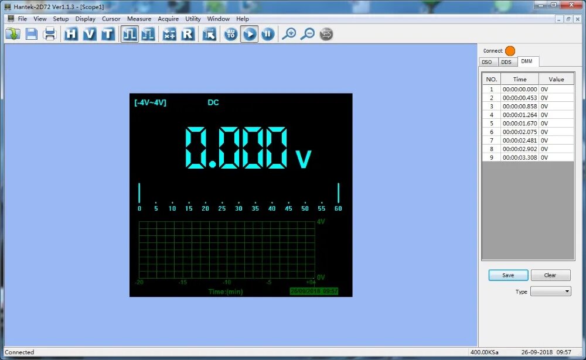Open the Help menu
The height and width of the screenshot is (360, 586).
242,19
